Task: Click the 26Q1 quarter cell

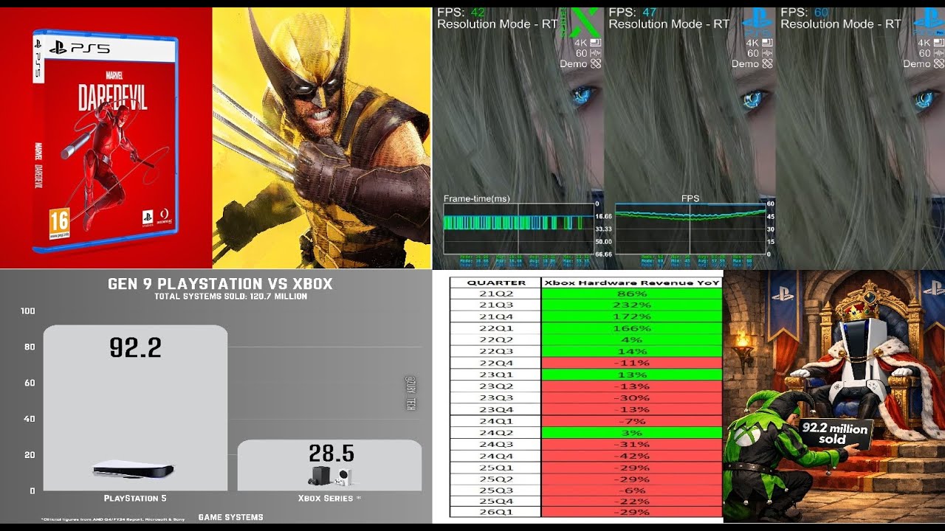Action: click(x=496, y=513)
